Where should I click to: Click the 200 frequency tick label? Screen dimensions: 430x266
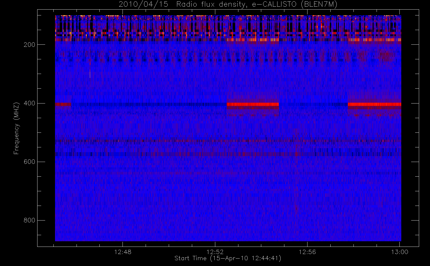coord(29,45)
